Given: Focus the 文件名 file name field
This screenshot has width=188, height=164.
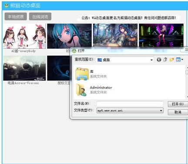Looking at the screenshot, I should (x=130, y=104).
